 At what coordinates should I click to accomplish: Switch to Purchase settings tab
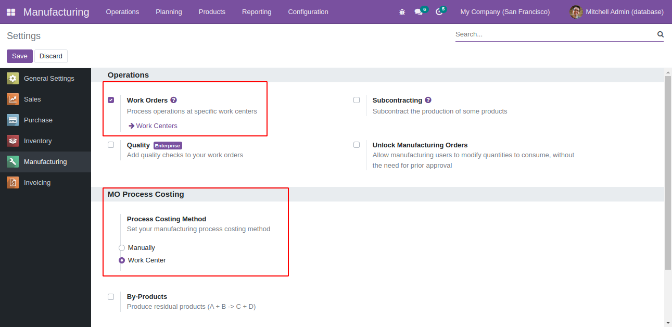coord(46,120)
